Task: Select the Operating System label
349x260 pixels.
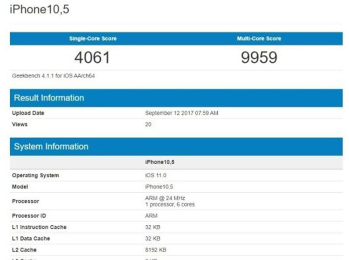Action: (x=36, y=175)
